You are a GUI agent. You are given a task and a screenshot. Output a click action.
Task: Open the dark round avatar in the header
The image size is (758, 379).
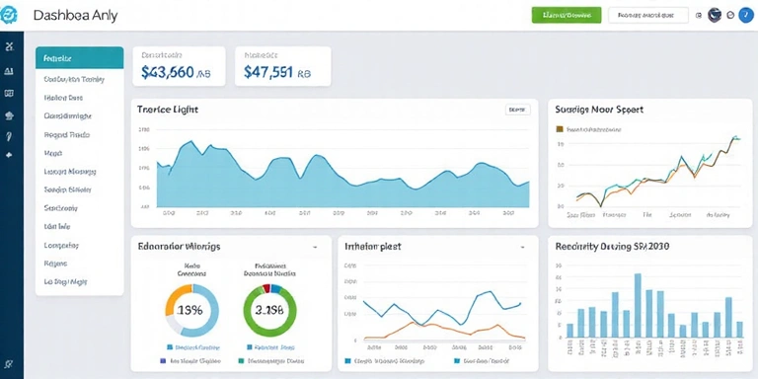pyautogui.click(x=715, y=15)
